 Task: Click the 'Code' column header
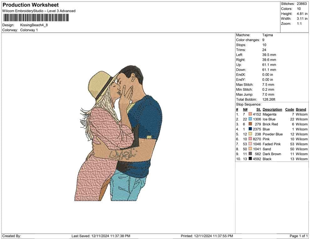click(289, 109)
